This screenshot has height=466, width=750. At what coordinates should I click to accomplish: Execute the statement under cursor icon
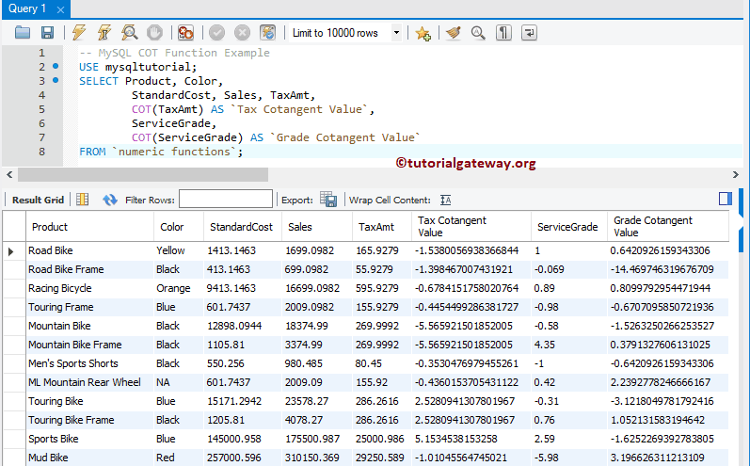[x=104, y=33]
